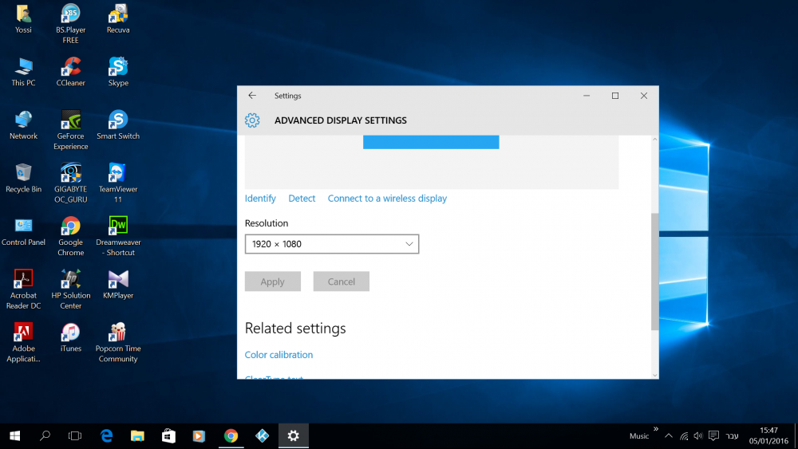Select the Skype desktop shortcut
The image size is (798, 449).
click(118, 72)
